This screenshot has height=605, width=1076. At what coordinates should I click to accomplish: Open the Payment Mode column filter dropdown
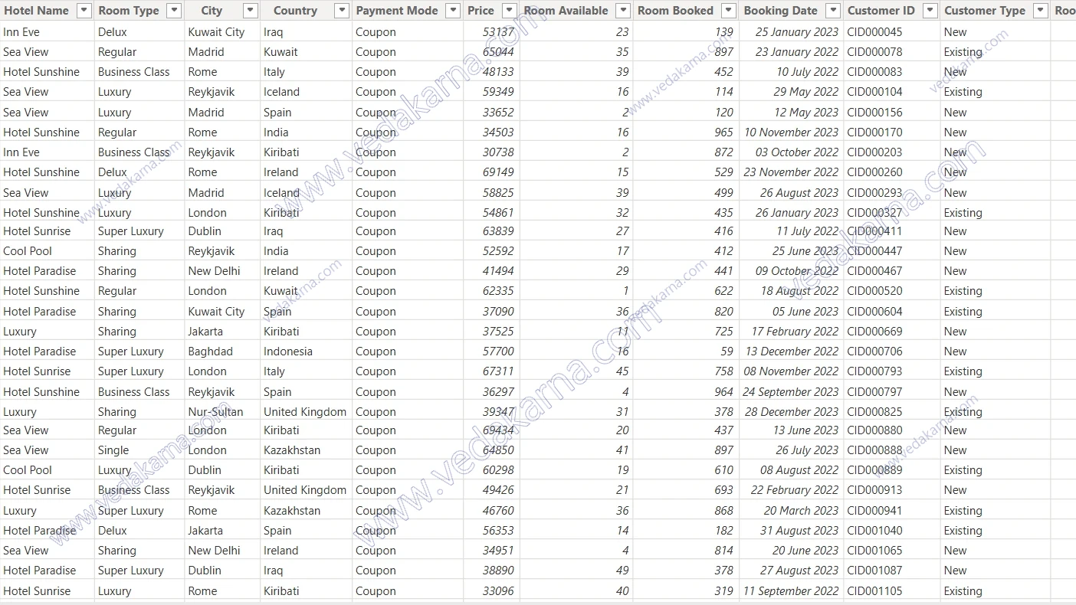pos(453,11)
